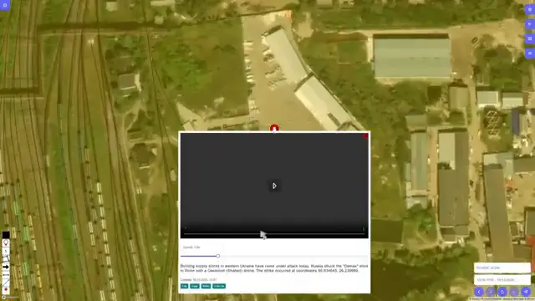The image size is (535, 301).
Task: Click the purple square button in top-left corner
Action: tap(5, 5)
